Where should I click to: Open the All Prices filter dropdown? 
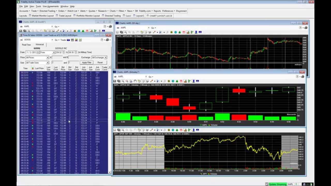48,58
